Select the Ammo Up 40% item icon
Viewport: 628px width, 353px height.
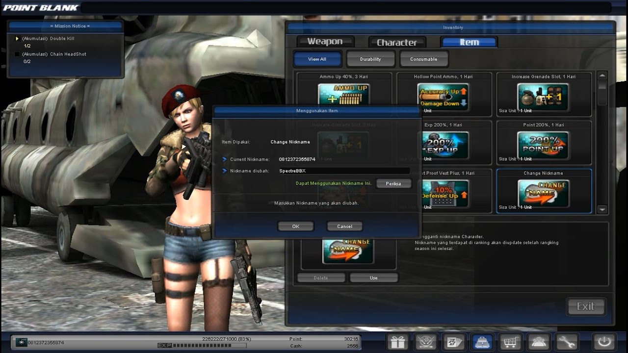(x=343, y=95)
